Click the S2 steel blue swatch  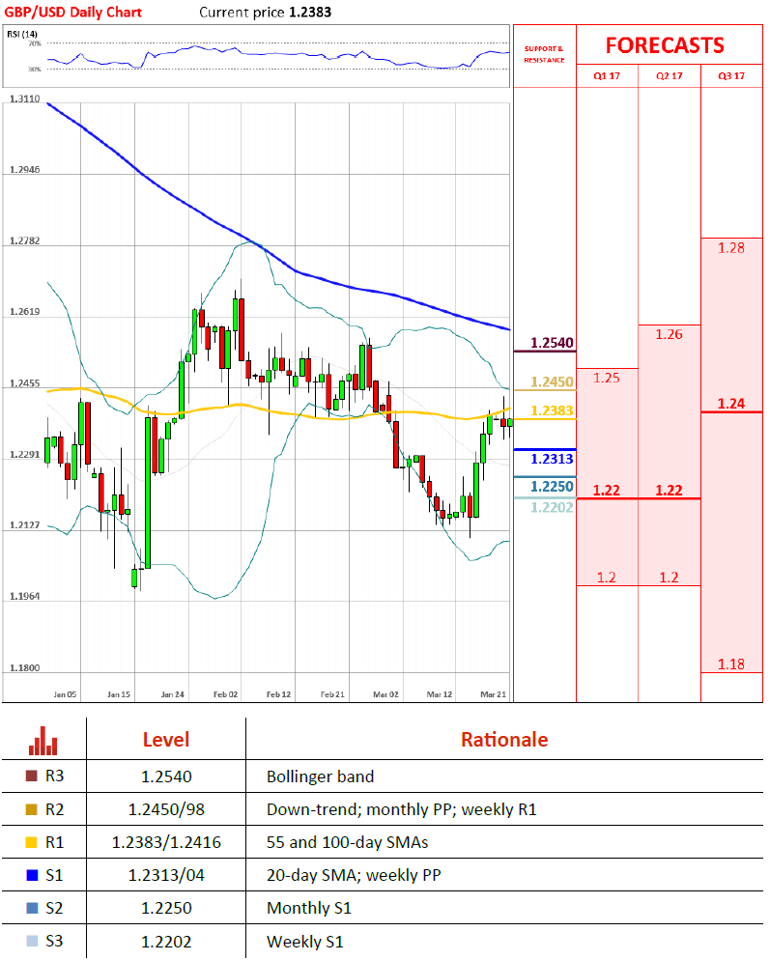[31, 908]
